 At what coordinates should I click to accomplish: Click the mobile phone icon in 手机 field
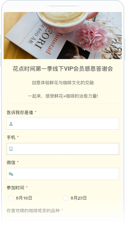(11, 149)
